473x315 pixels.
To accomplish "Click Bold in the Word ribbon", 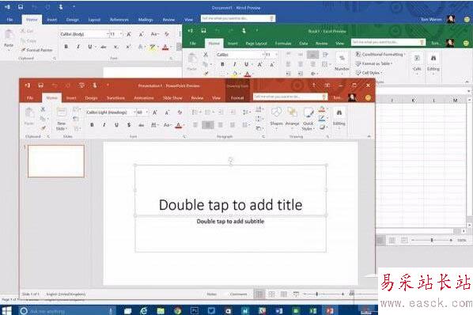I will click(x=66, y=47).
